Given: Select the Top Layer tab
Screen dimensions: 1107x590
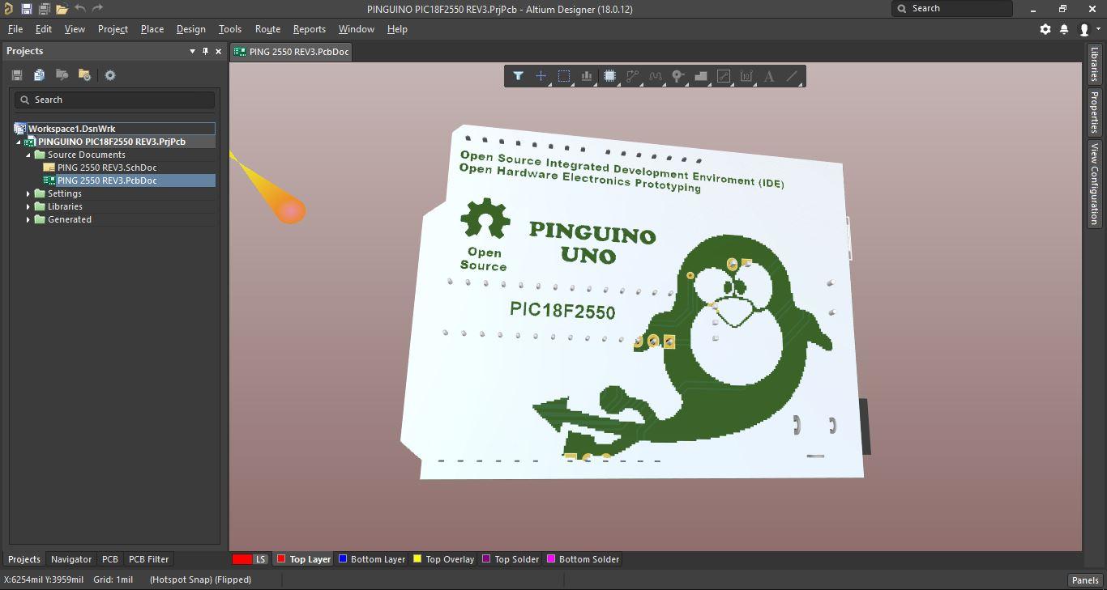Looking at the screenshot, I should [304, 559].
